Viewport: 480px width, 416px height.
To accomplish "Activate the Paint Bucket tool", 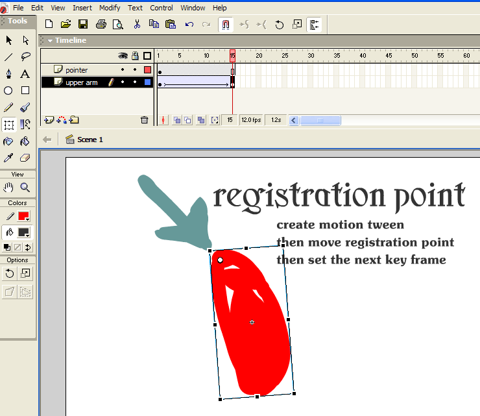I will click(x=25, y=141).
